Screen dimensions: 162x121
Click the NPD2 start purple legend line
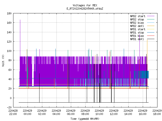coord(151,16)
